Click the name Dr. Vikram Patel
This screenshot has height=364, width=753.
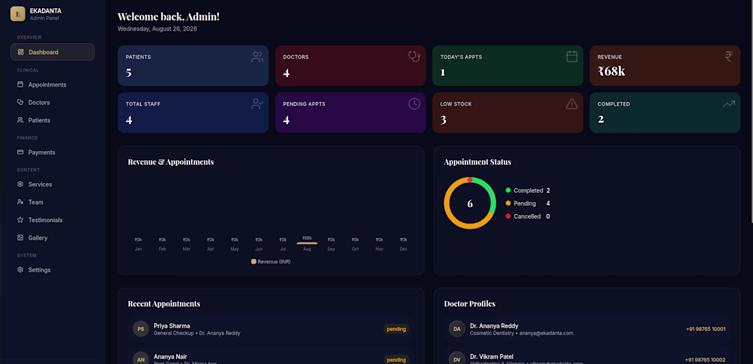(492, 356)
